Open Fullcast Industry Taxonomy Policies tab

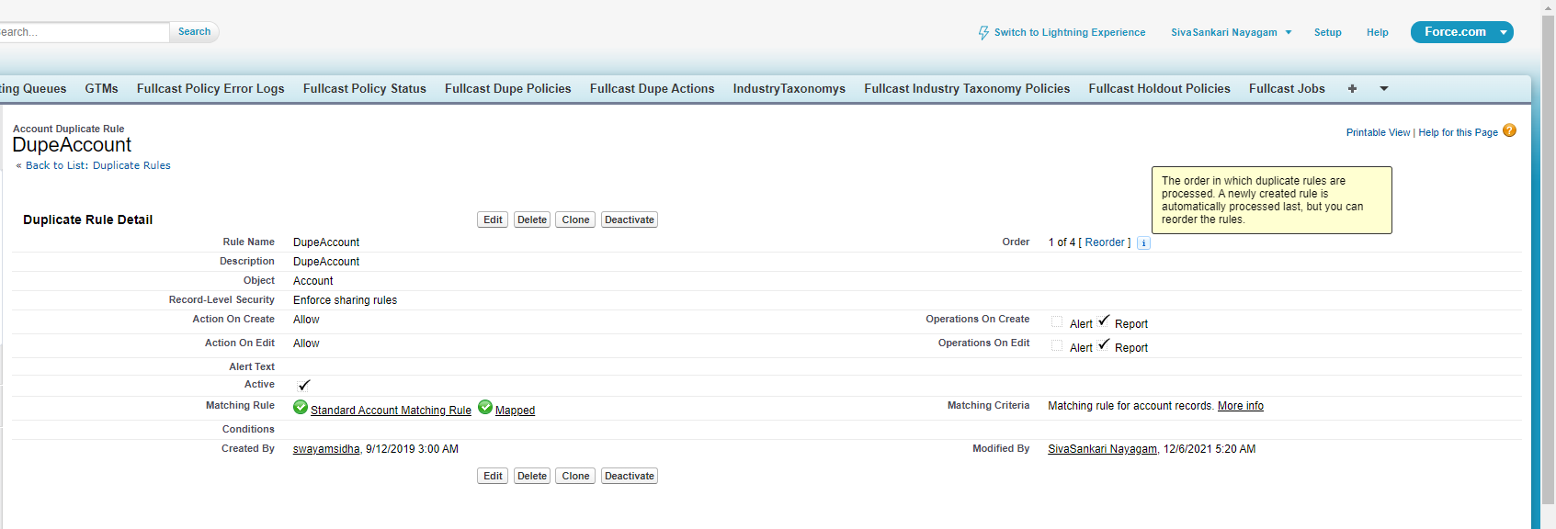pos(967,88)
